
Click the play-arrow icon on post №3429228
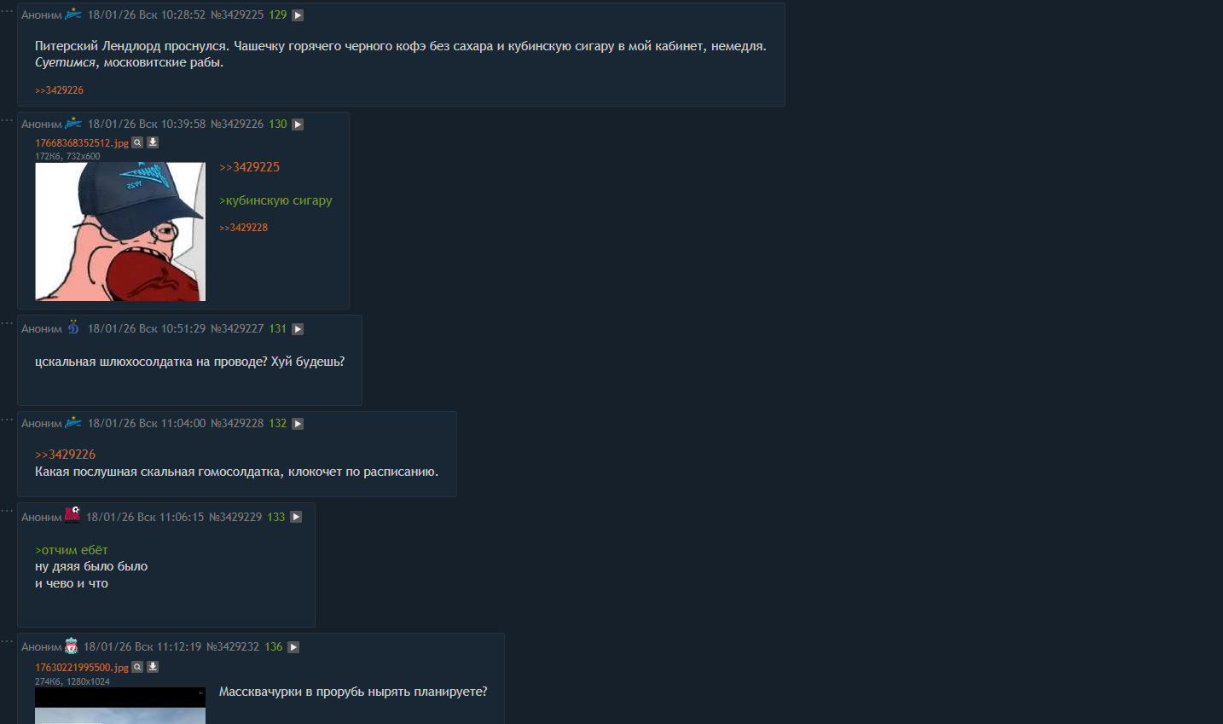pyautogui.click(x=298, y=424)
